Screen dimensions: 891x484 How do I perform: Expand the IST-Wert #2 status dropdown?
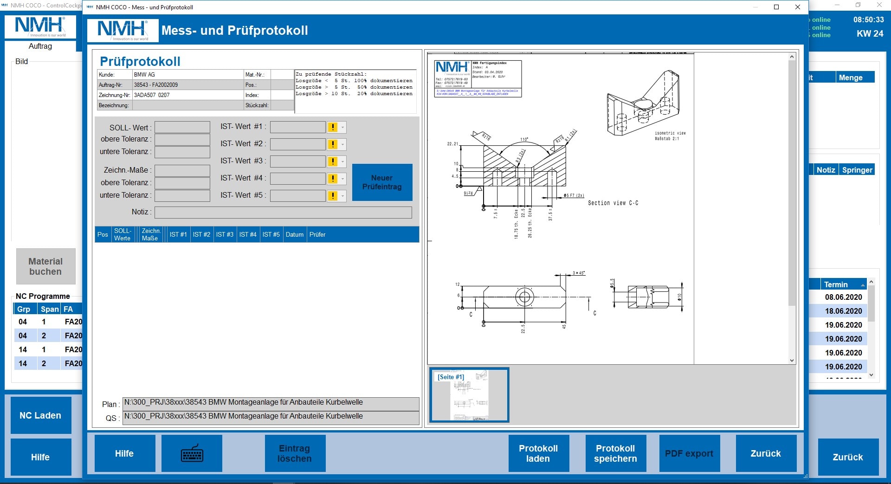point(342,144)
